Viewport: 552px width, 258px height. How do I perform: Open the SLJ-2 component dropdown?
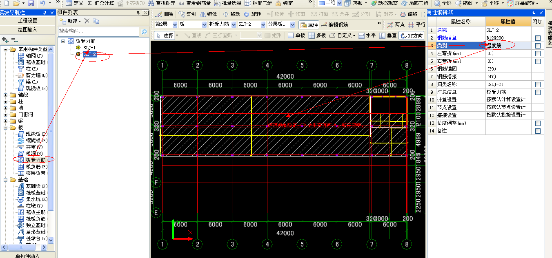(263, 25)
